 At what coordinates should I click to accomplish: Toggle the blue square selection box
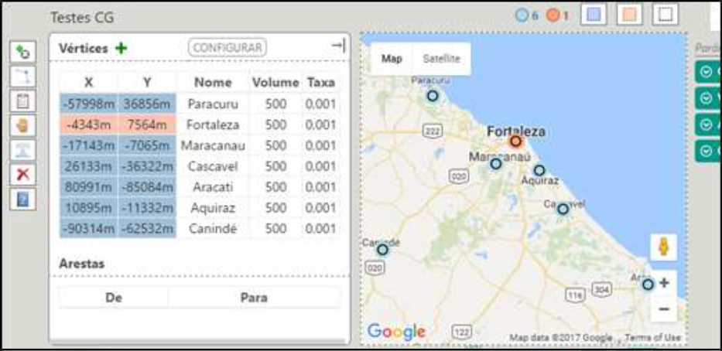point(594,15)
